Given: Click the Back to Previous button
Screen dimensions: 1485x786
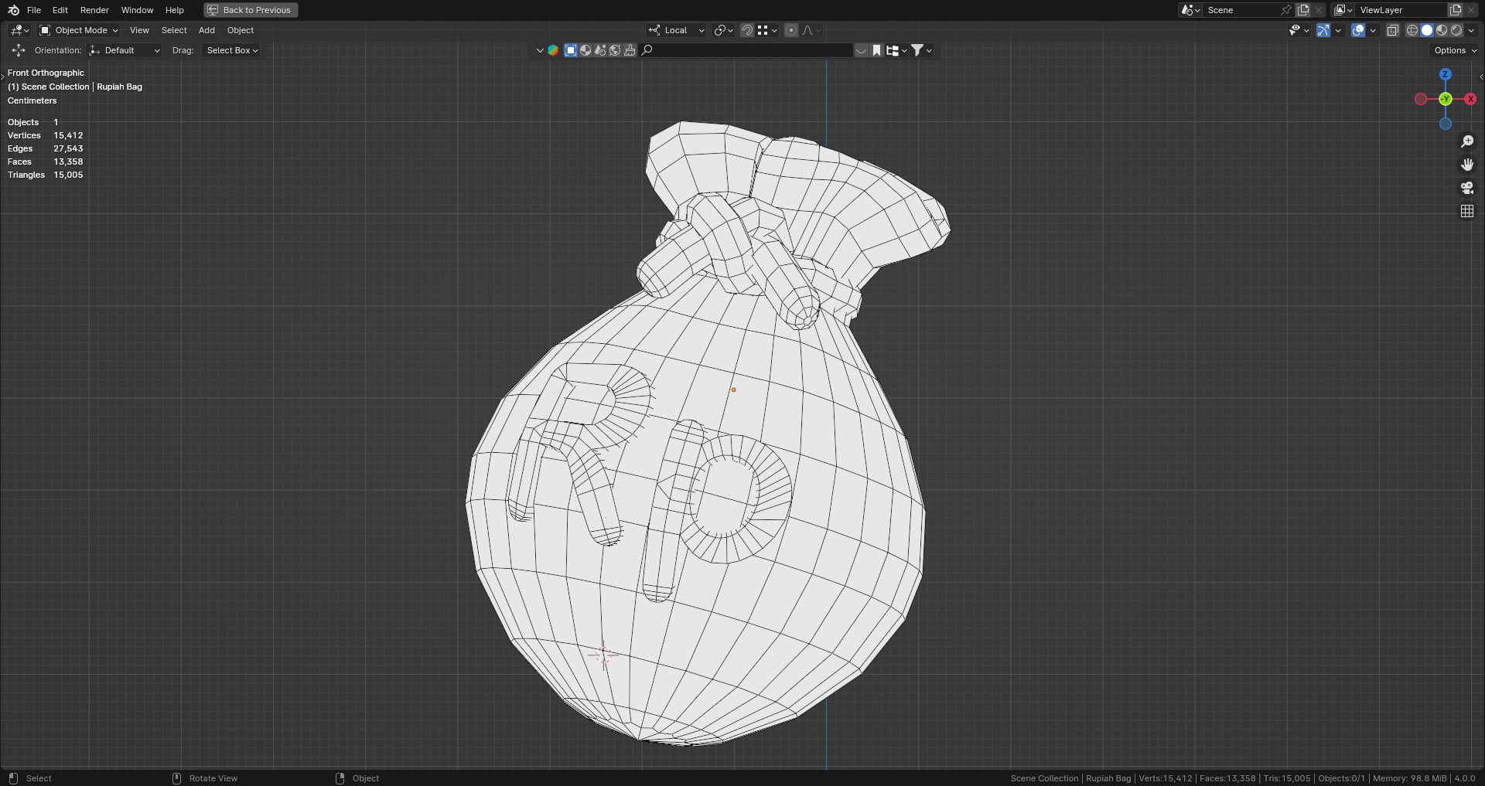Looking at the screenshot, I should click(251, 10).
